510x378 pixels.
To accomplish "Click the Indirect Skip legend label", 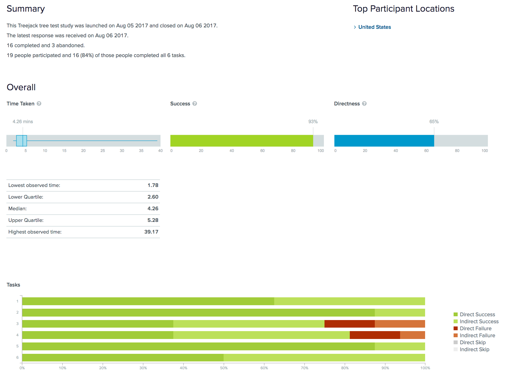I will 475,349.
